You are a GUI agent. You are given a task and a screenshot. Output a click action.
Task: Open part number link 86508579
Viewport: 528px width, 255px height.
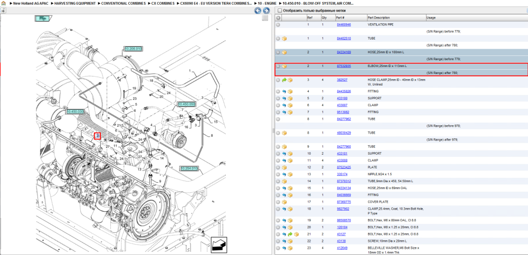[x=344, y=220]
